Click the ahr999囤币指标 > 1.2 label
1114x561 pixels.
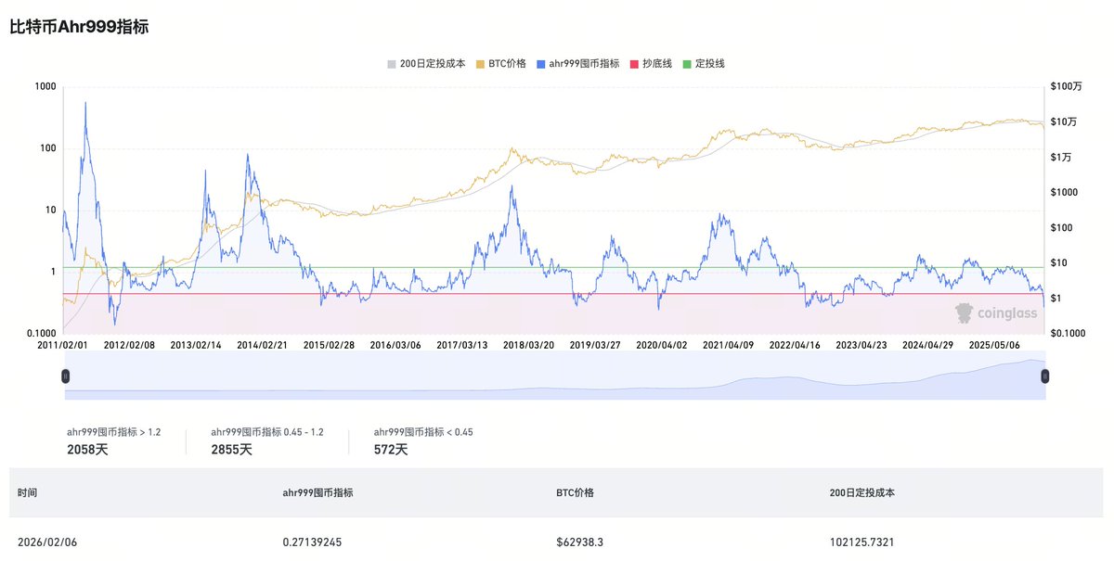click(113, 432)
